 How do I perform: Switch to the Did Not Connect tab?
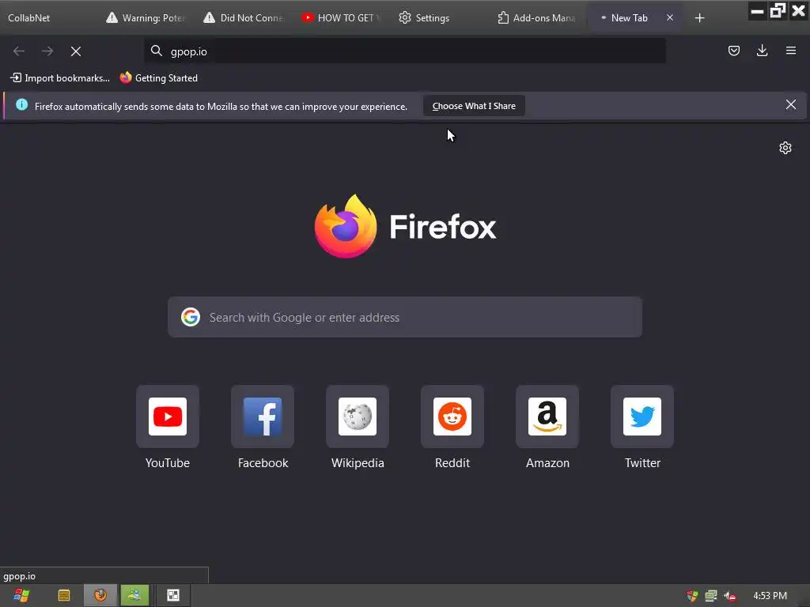(244, 18)
